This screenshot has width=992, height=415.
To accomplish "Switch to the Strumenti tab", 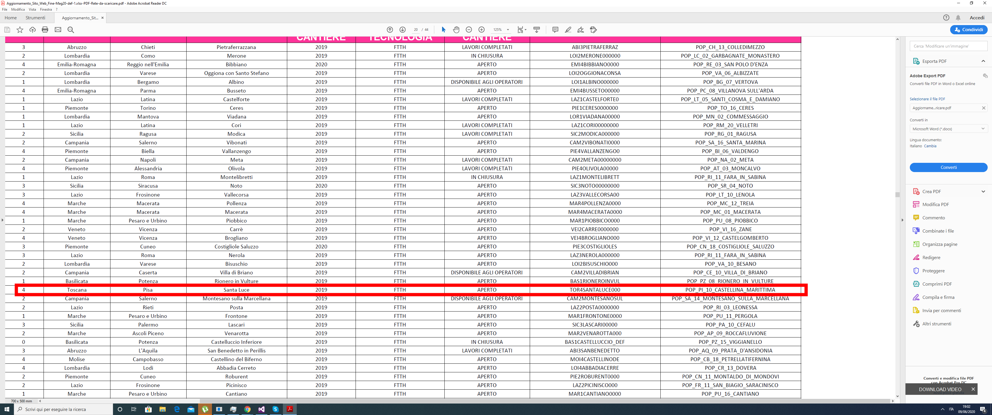I will pyautogui.click(x=35, y=18).
